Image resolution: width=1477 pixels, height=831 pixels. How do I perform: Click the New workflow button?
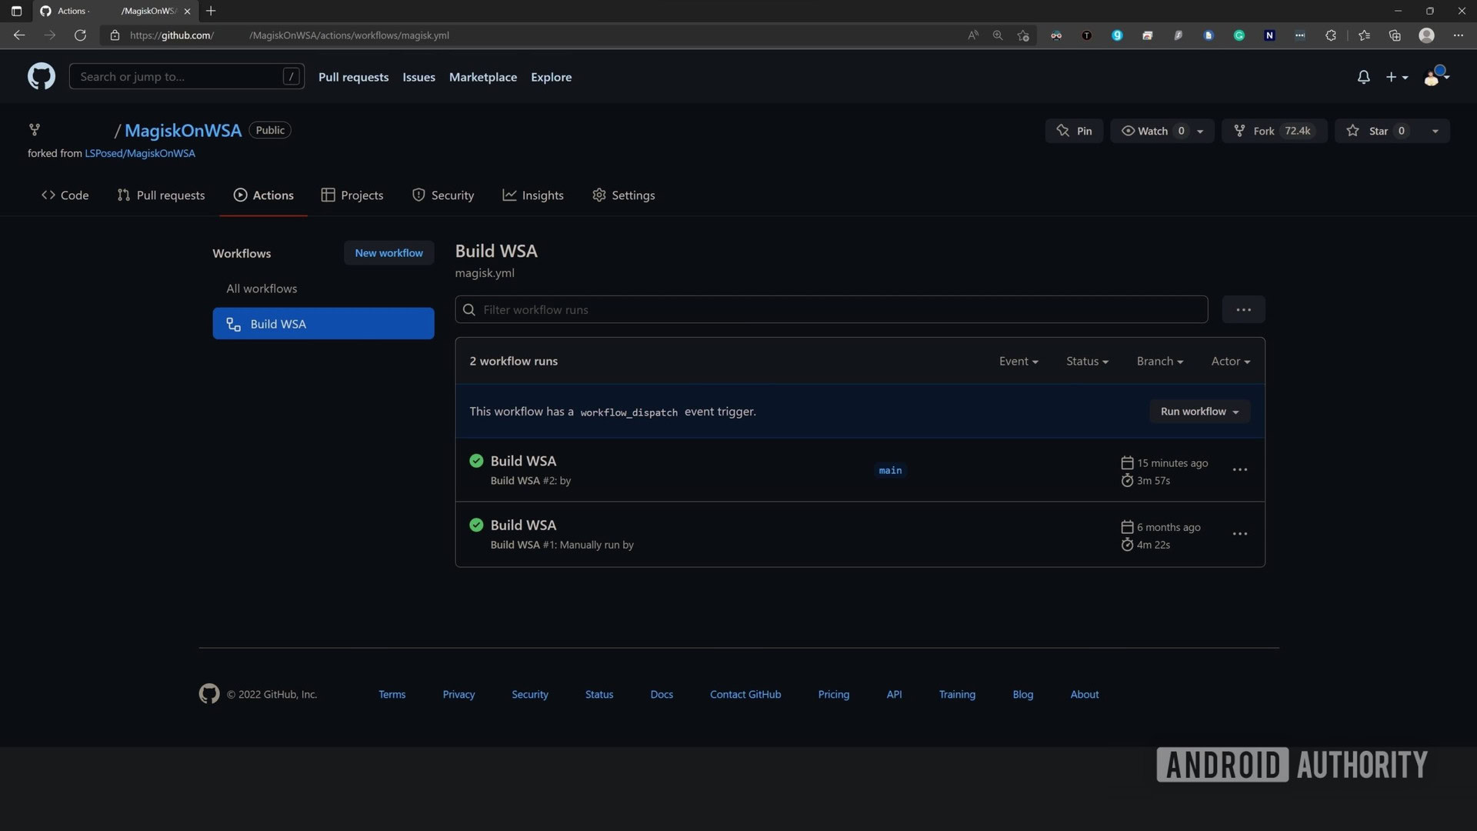[x=388, y=253]
